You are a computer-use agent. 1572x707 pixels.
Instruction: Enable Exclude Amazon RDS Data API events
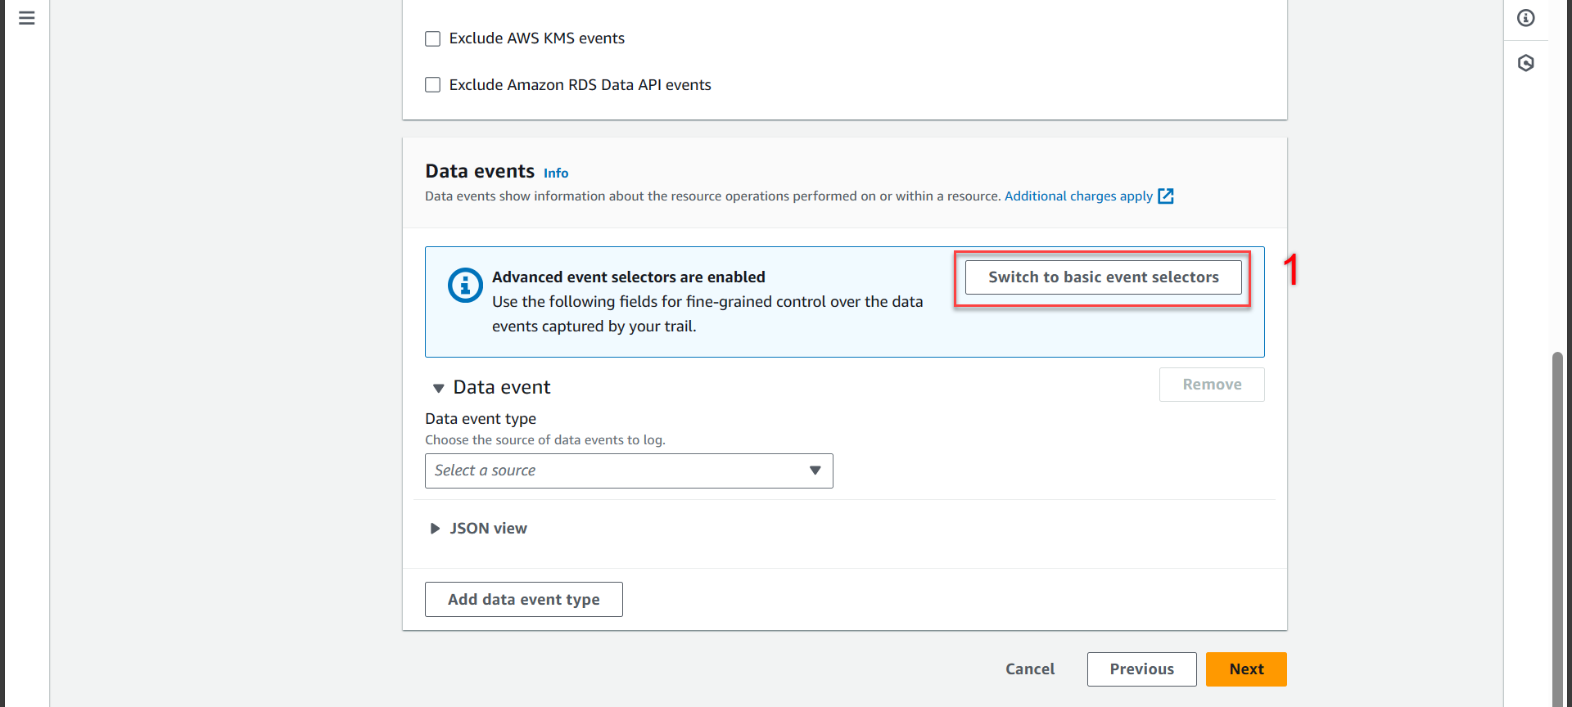point(433,85)
